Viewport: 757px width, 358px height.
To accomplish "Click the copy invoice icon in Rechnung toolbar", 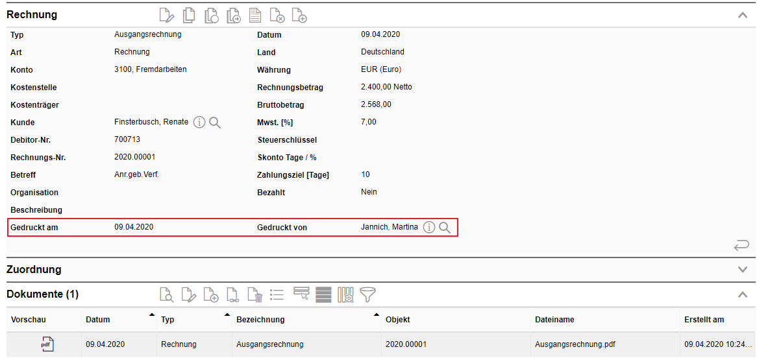I will pyautogui.click(x=189, y=15).
